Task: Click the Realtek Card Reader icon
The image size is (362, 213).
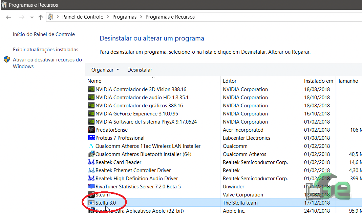Action: click(x=91, y=162)
